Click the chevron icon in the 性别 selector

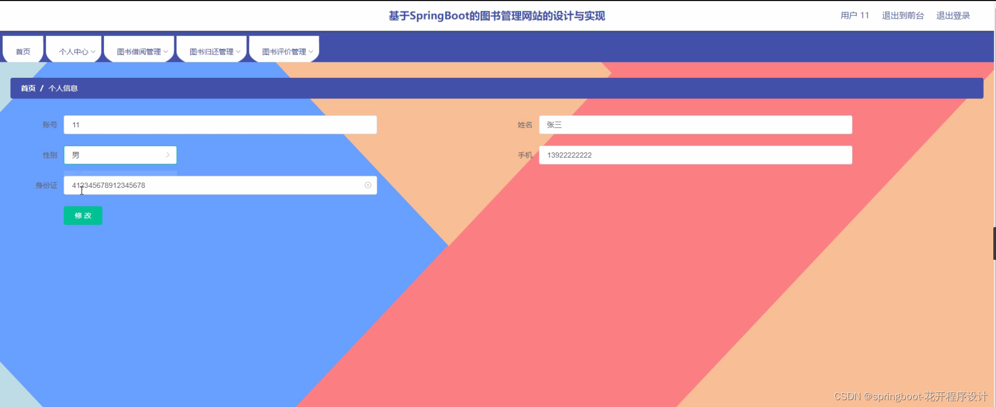[167, 155]
